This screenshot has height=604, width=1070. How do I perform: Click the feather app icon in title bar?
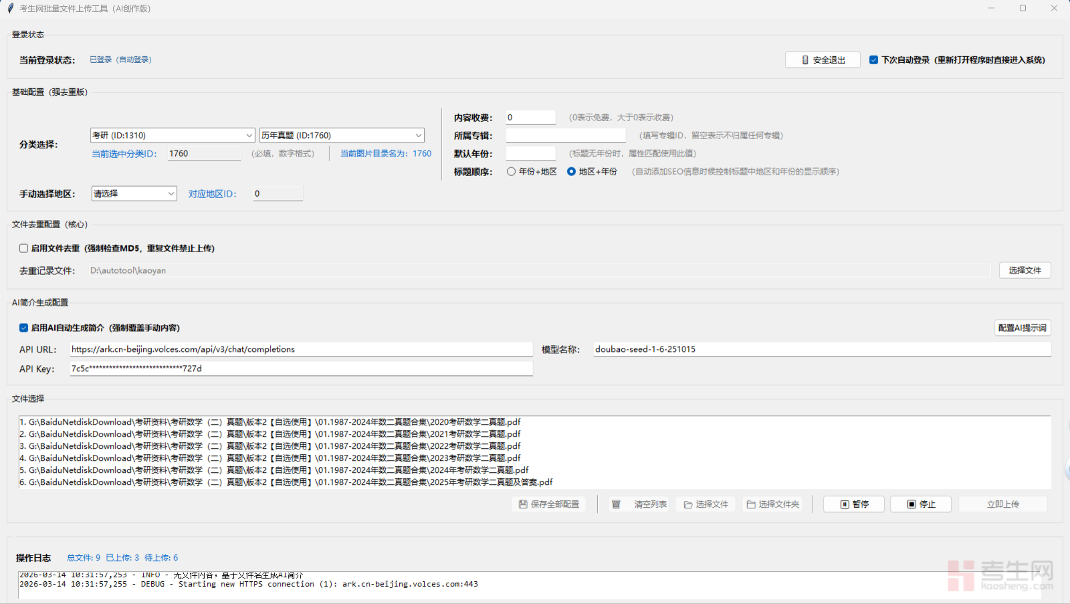point(10,9)
